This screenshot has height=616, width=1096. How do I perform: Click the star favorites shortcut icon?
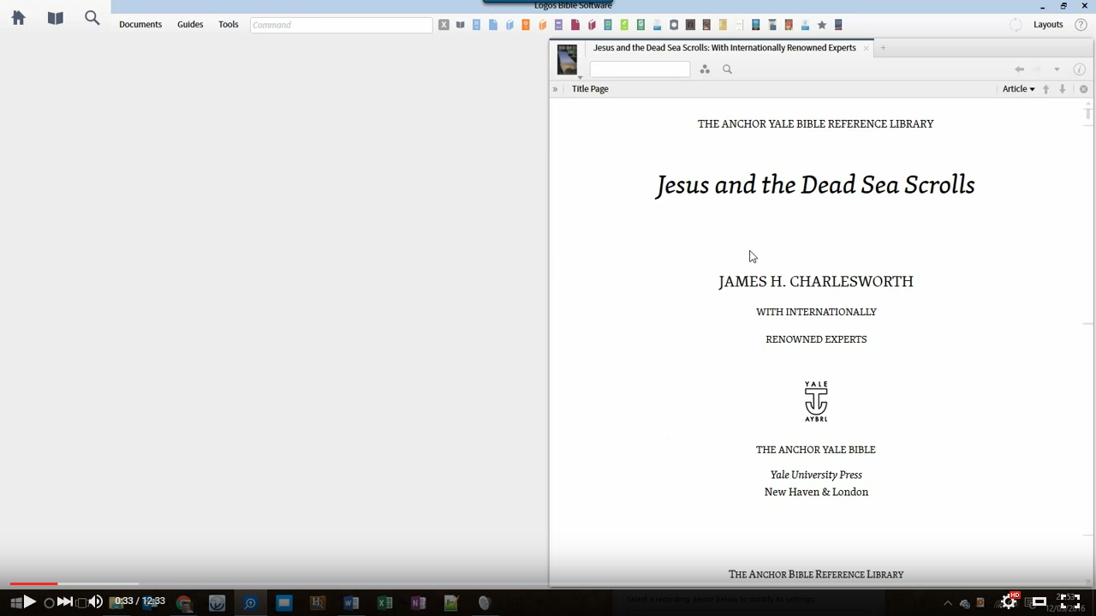(x=822, y=25)
